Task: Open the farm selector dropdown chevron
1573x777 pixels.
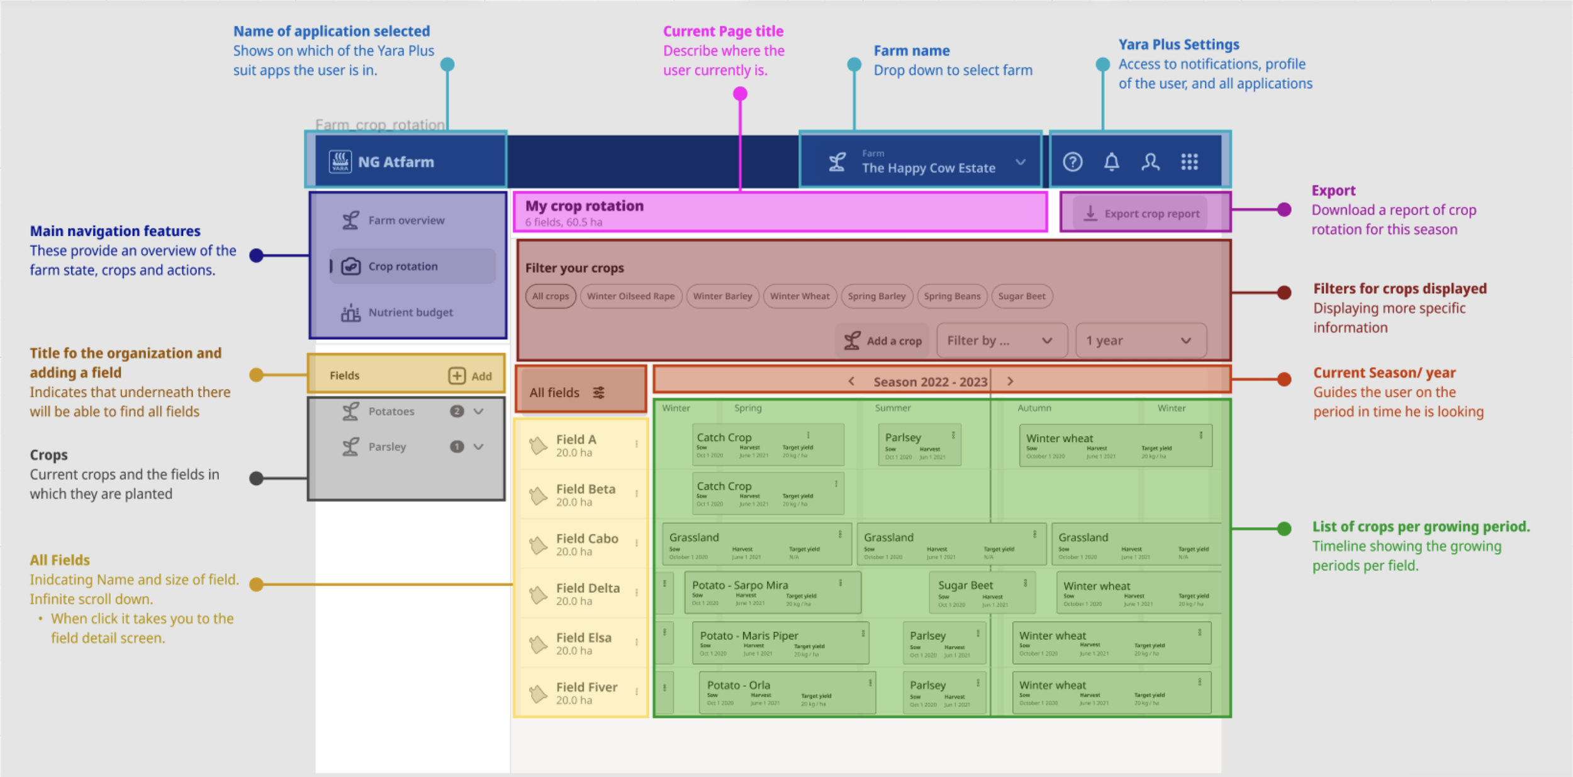Action: [x=1021, y=162]
